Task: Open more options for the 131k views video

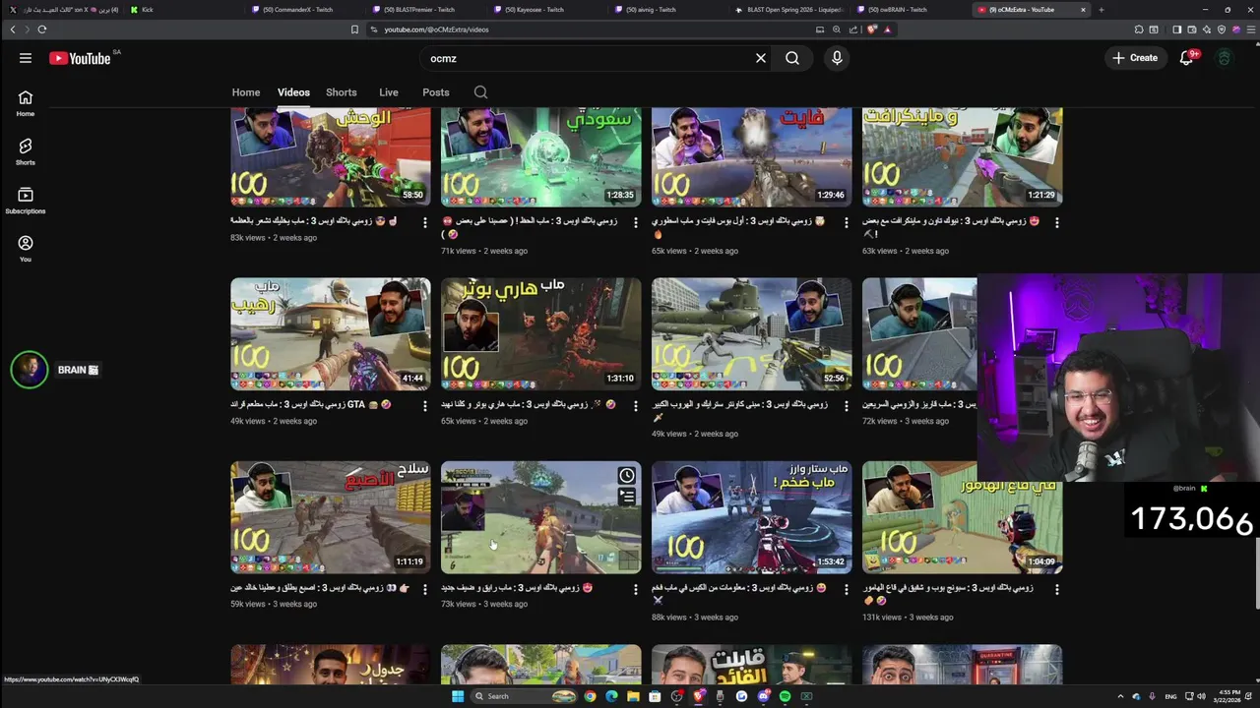Action: (x=1057, y=590)
